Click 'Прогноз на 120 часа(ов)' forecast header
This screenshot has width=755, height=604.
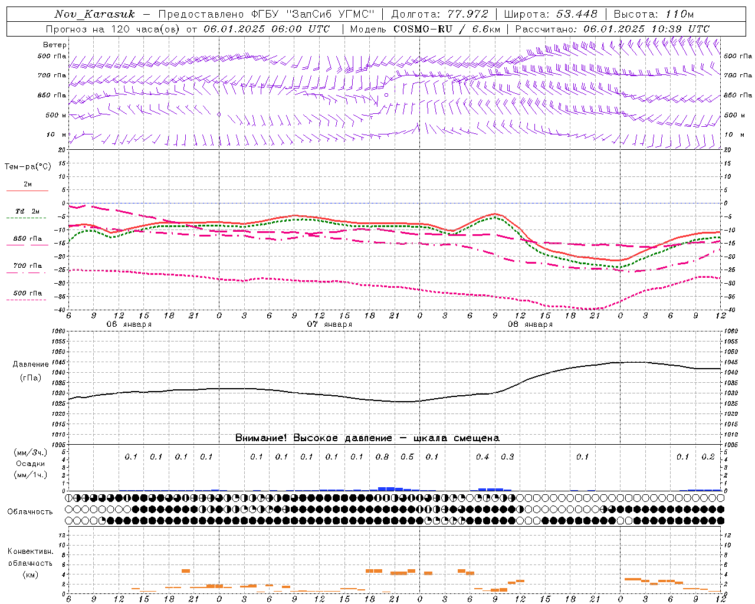pyautogui.click(x=113, y=29)
